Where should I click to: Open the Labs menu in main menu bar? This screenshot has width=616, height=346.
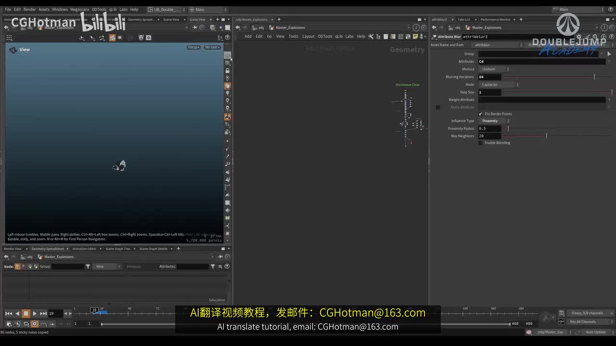click(124, 9)
